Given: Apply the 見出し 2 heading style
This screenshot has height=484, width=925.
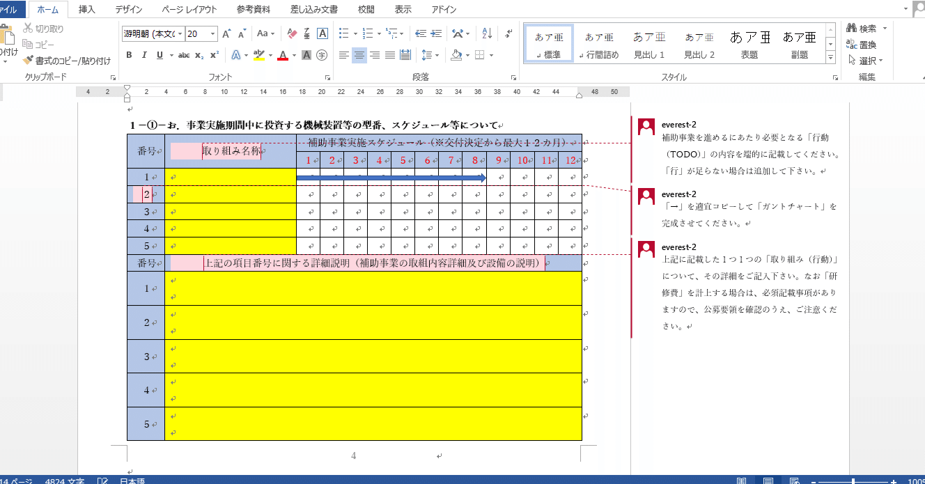Looking at the screenshot, I should [x=699, y=44].
